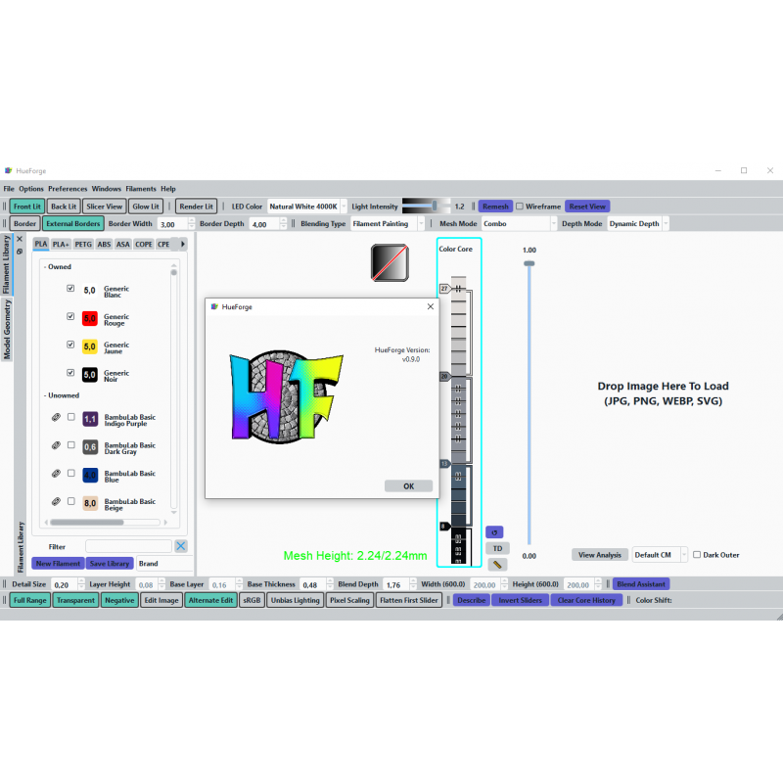Image resolution: width=783 pixels, height=783 pixels.
Task: Click the vertical 1.00 to 0.00 slider handle
Action: tap(530, 263)
